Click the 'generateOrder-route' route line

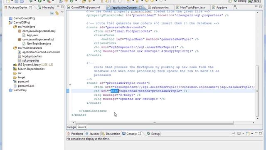[x=116, y=27]
